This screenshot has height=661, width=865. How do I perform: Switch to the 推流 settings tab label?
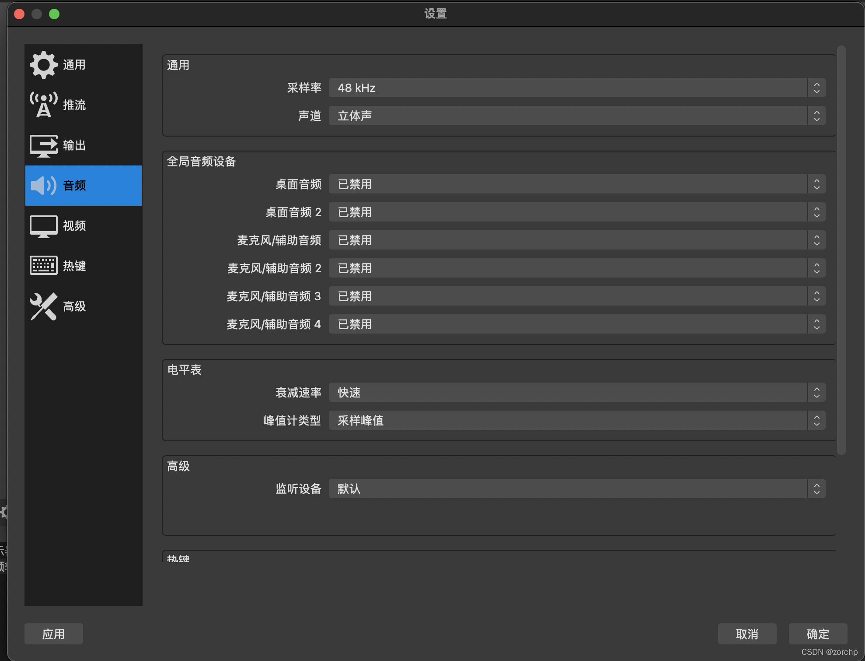pyautogui.click(x=74, y=105)
